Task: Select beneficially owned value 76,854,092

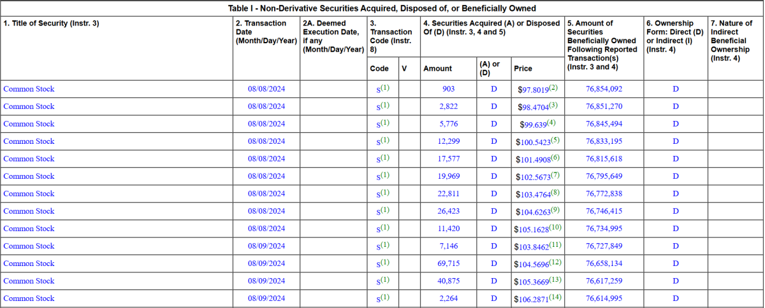Action: pos(604,89)
